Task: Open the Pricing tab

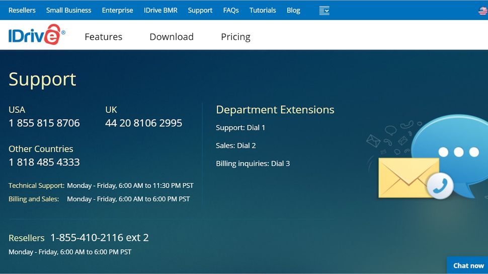Action: [235, 37]
